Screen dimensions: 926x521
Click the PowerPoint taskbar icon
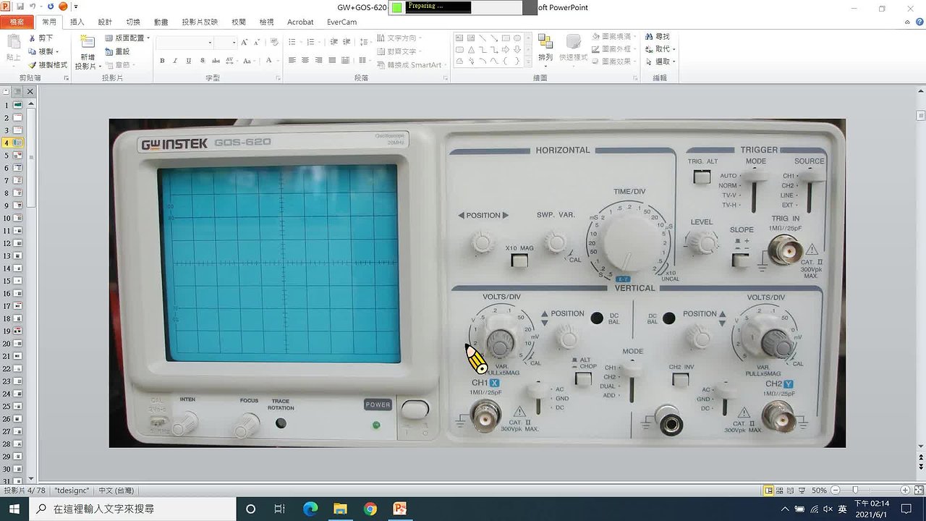(x=399, y=509)
